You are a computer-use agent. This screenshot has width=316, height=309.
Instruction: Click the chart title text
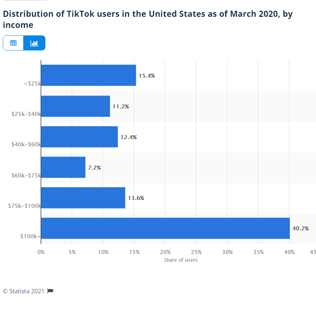click(x=148, y=19)
